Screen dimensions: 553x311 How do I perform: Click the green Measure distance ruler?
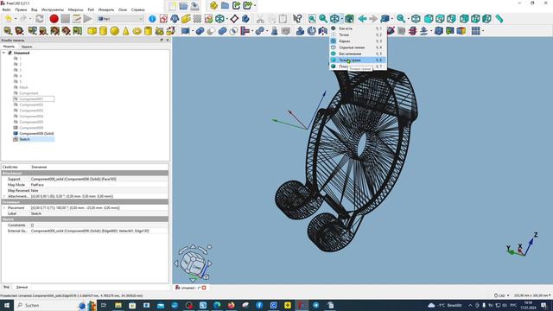click(499, 19)
